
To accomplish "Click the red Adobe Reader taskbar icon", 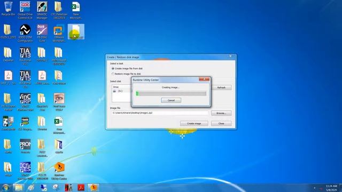I will pos(81,187).
